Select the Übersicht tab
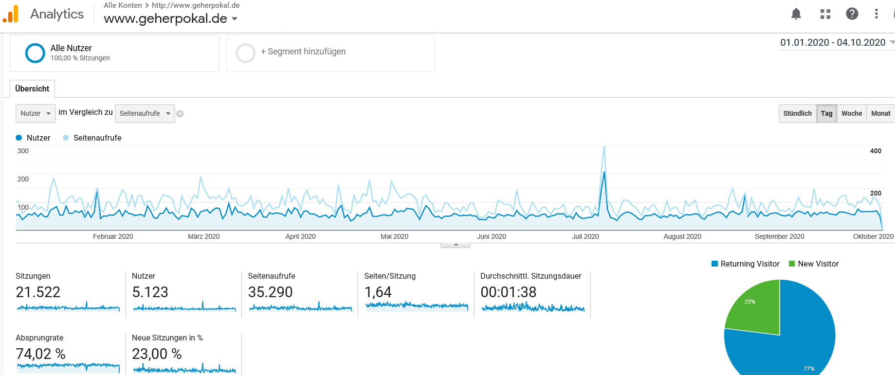The image size is (895, 375). coord(32,89)
